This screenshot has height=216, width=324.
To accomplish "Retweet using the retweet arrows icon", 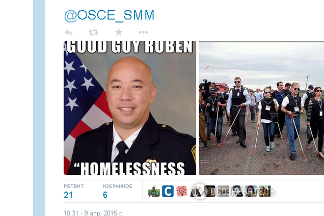I will coord(93,32).
